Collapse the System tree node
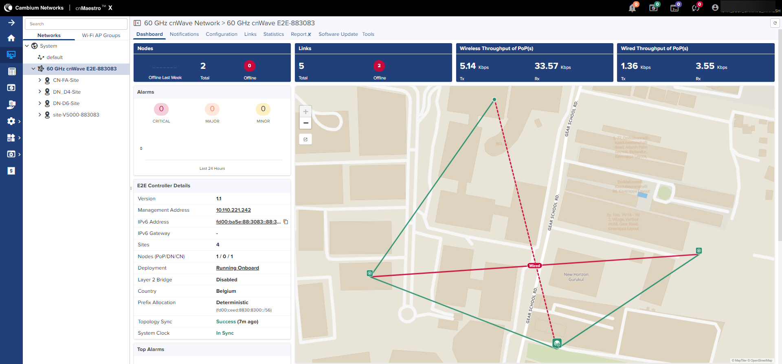The image size is (782, 364). (27, 46)
